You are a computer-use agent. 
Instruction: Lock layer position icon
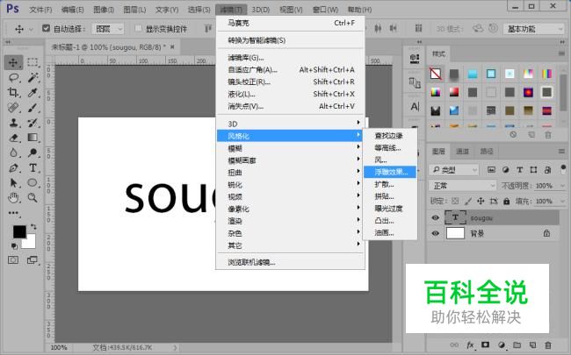[x=481, y=201]
